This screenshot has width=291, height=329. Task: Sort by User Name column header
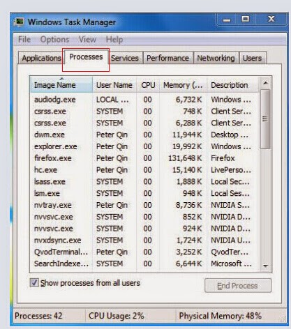114,85
